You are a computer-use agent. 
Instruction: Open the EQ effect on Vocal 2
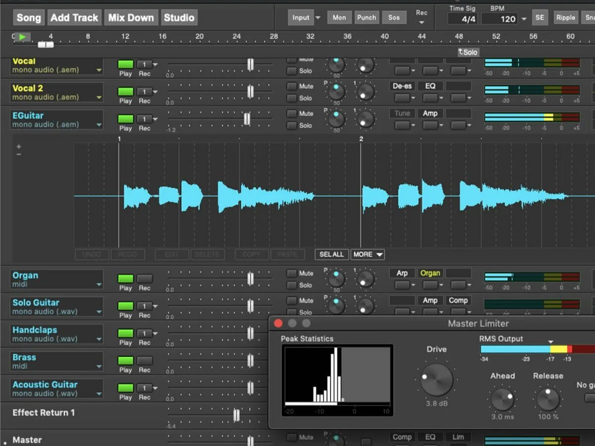click(x=430, y=86)
